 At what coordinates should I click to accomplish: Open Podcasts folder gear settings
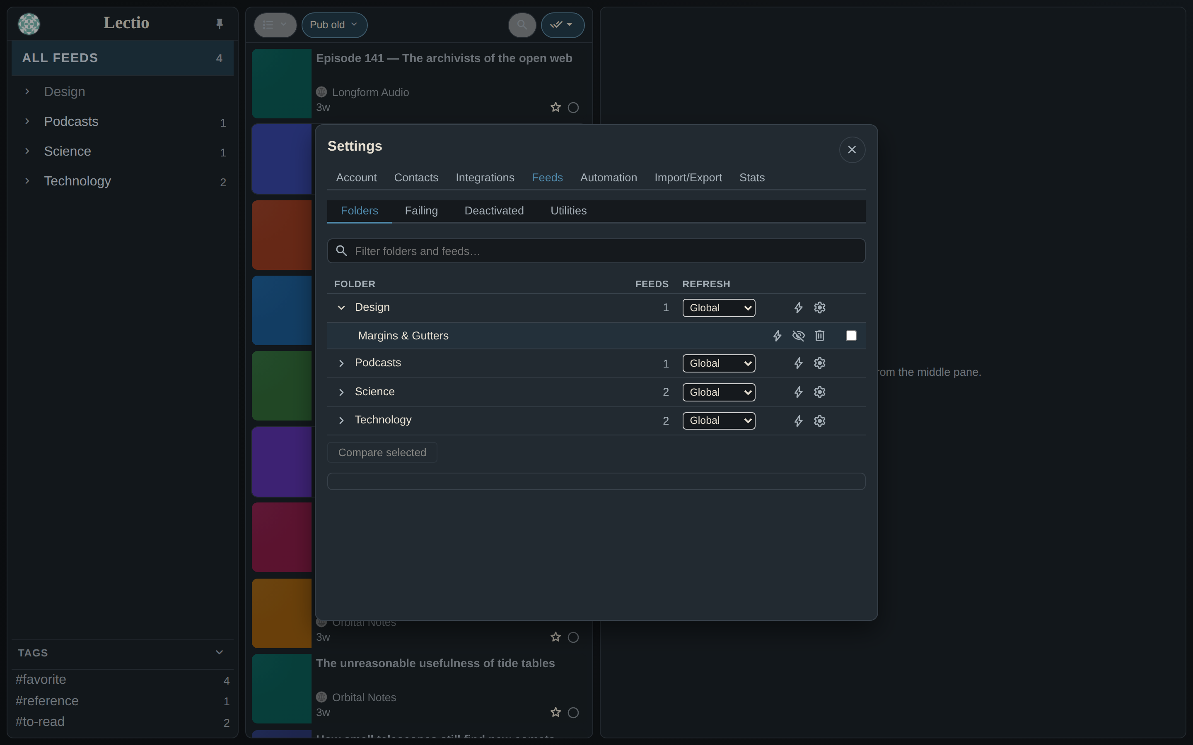click(819, 363)
